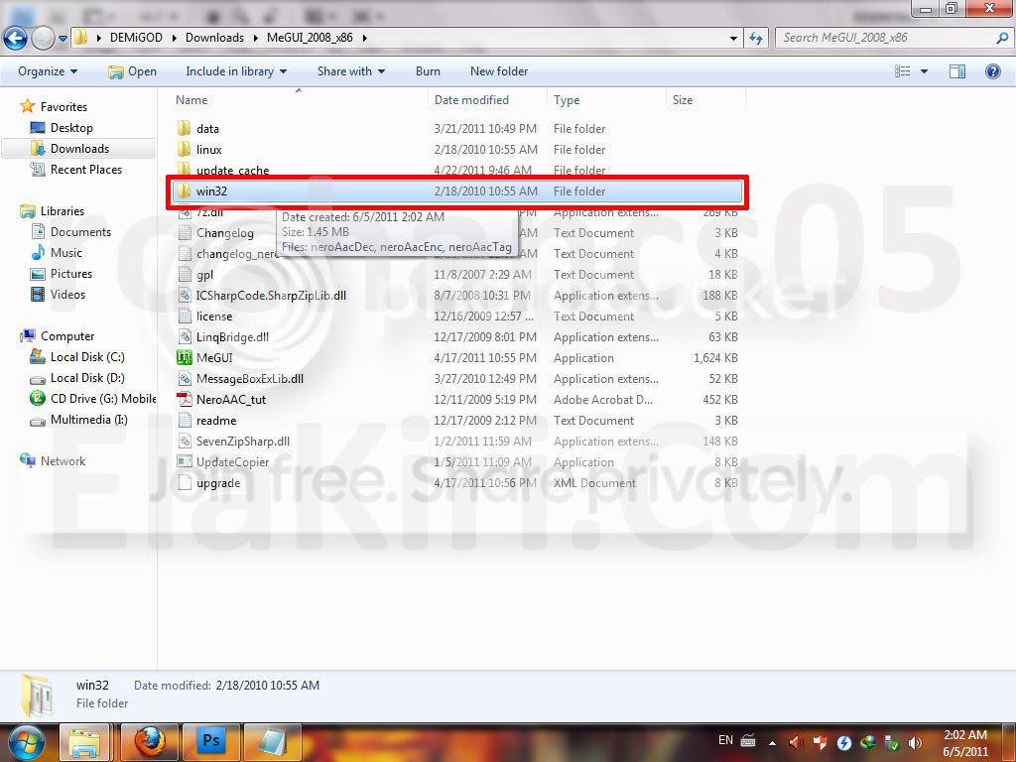The height and width of the screenshot is (762, 1016).
Task: Open the Videos library
Action: tap(68, 294)
